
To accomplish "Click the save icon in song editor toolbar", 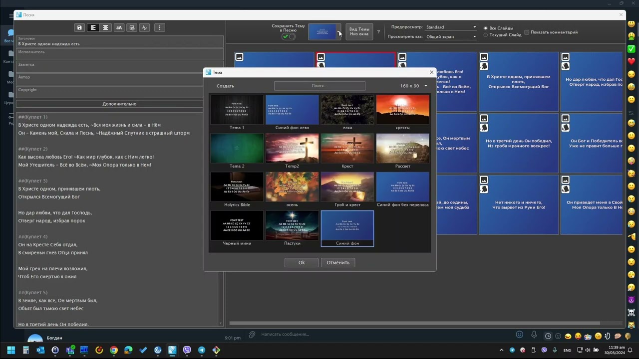I will (79, 28).
